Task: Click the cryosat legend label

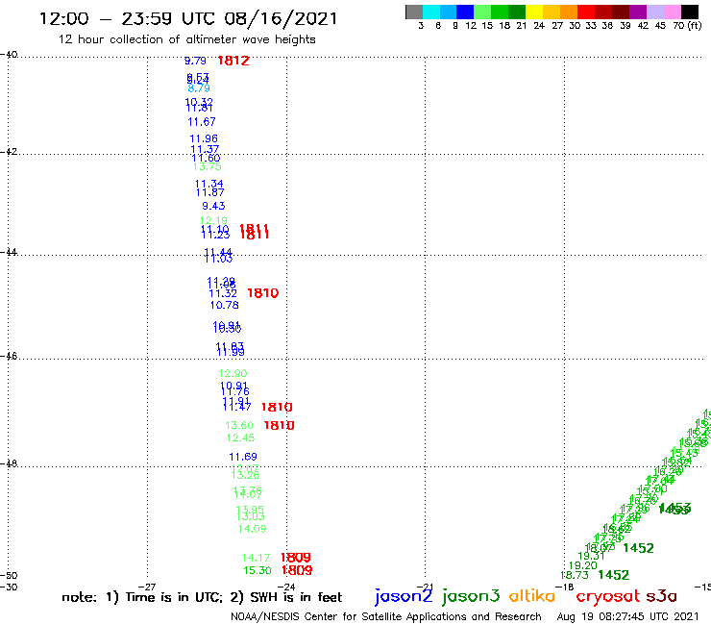Action: tap(608, 597)
